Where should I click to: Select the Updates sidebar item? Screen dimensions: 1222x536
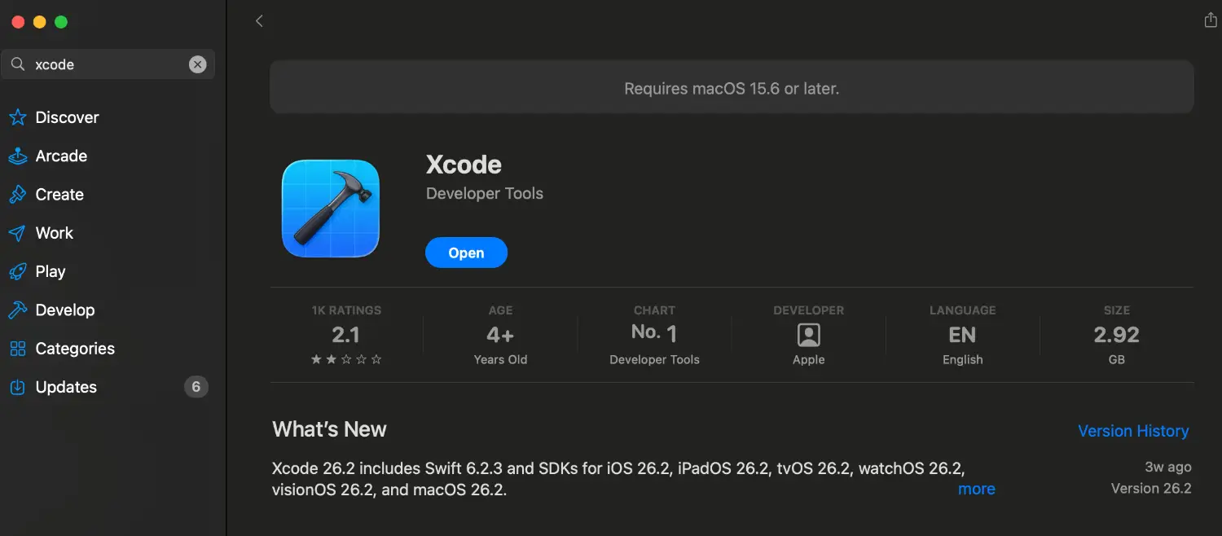coord(66,388)
